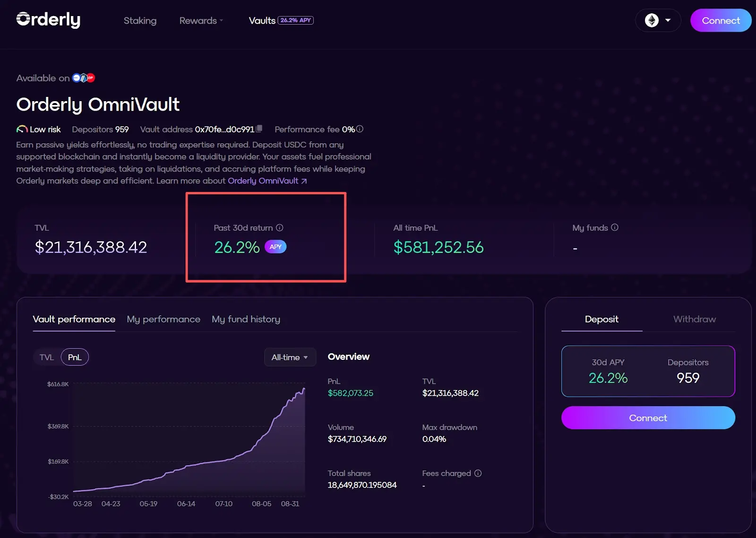Screen dimensions: 756x538
Task: Click the purple APY badge beside 26.2%
Action: 275,247
